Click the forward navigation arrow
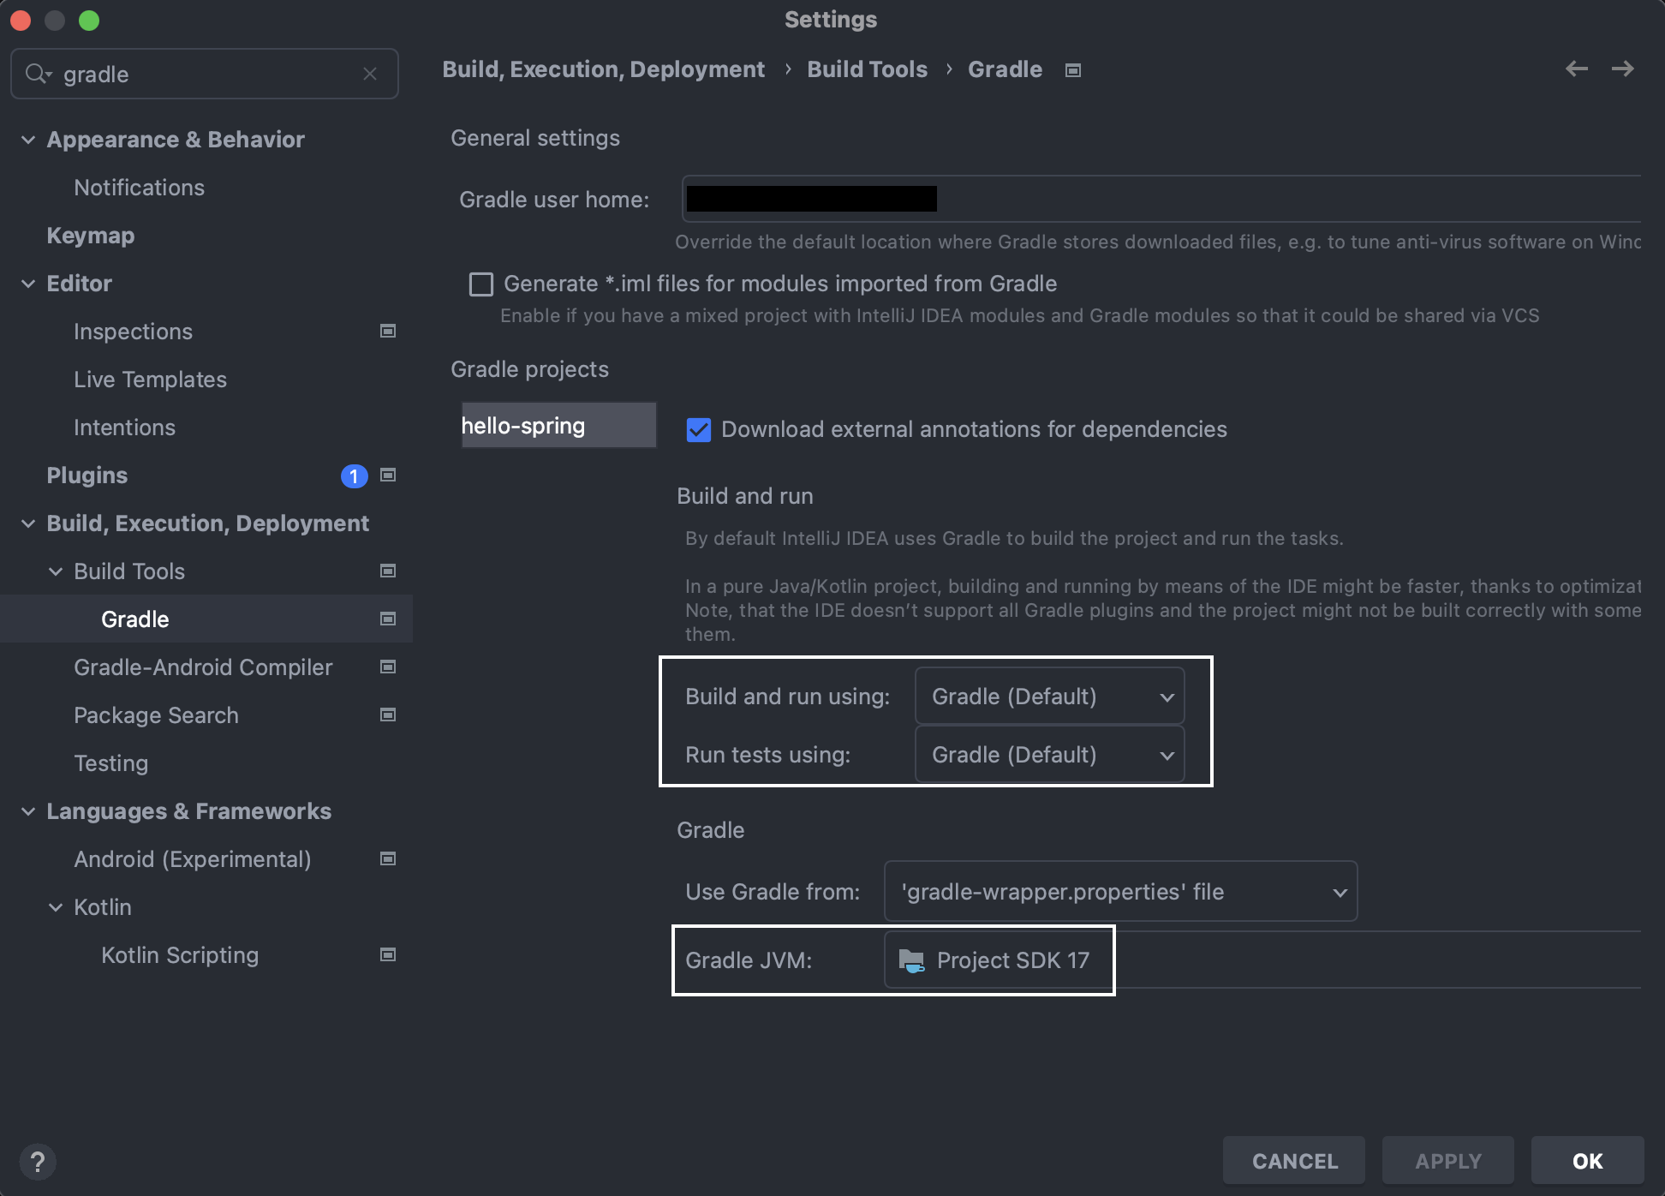The width and height of the screenshot is (1665, 1196). pyautogui.click(x=1622, y=69)
